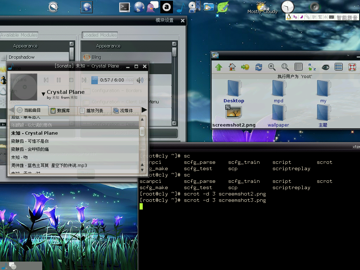Open the green leaf text editor launcher
This screenshot has width=360, height=270.
click(223, 7)
